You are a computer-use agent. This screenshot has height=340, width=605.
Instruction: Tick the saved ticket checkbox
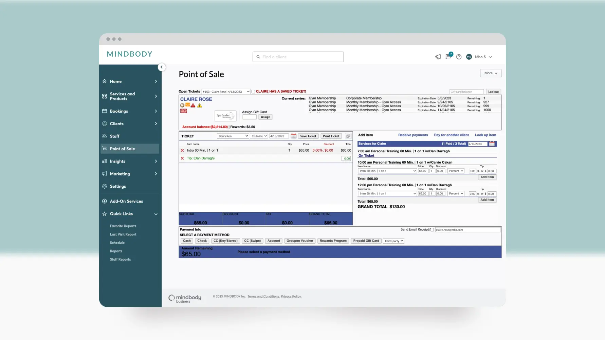tap(253, 92)
